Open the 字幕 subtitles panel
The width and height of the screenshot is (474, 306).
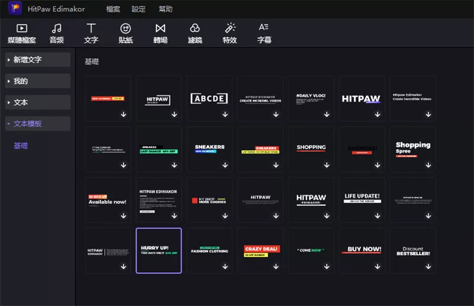point(264,34)
